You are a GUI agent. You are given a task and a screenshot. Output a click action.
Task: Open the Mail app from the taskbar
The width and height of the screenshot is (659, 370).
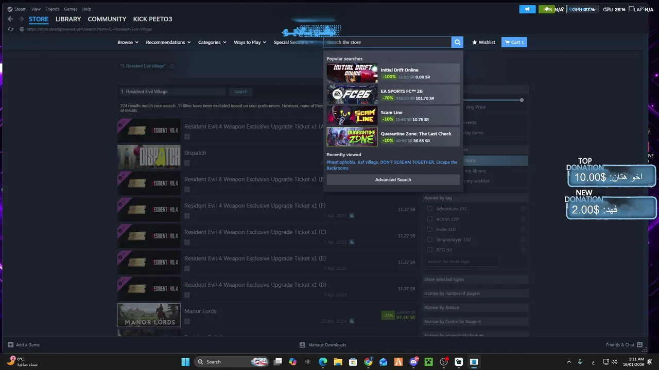(x=383, y=362)
